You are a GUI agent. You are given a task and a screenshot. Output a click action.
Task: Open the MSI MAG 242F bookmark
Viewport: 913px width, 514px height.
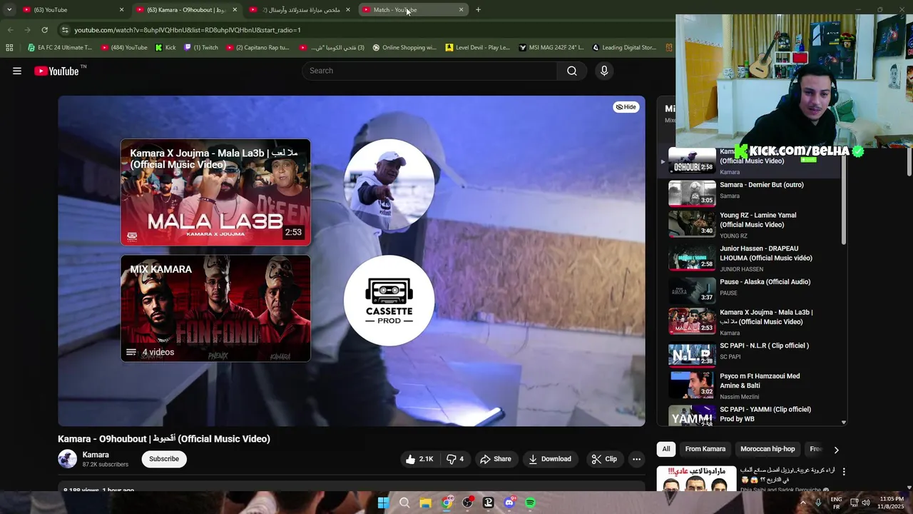(x=551, y=48)
